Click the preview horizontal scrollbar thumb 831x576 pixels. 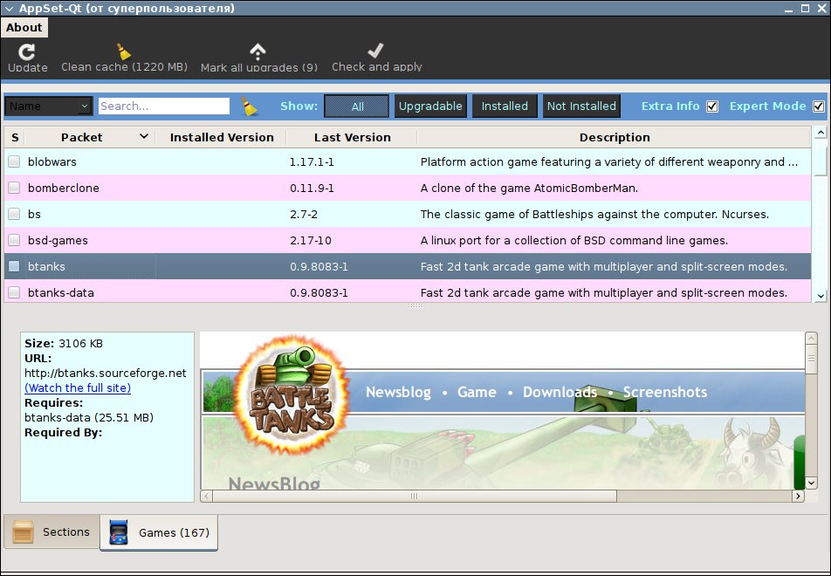(x=415, y=496)
